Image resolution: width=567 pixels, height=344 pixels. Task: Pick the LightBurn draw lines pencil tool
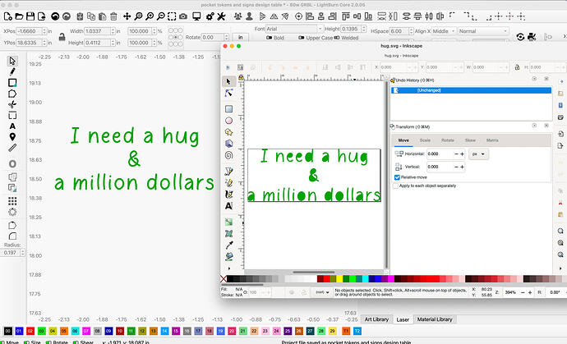pos(12,71)
